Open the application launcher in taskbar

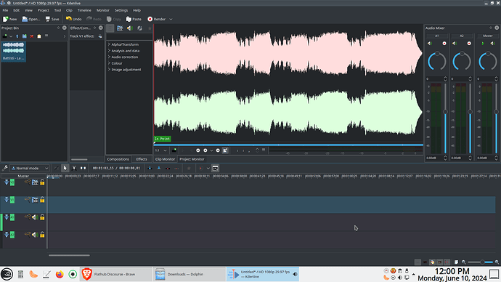(x=7, y=274)
